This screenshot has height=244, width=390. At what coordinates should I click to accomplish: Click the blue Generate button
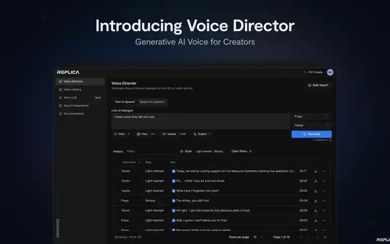coord(311,134)
